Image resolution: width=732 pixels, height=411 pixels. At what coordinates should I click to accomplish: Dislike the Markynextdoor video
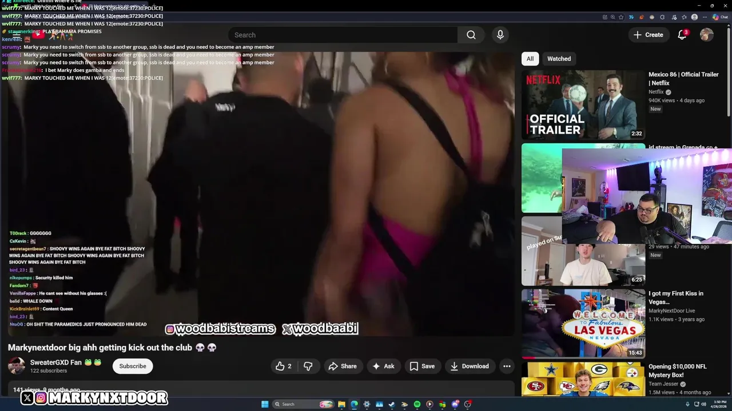(x=308, y=366)
